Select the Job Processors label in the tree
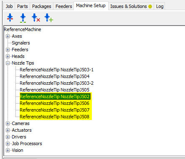The image size is (185, 159). coord(27,143)
